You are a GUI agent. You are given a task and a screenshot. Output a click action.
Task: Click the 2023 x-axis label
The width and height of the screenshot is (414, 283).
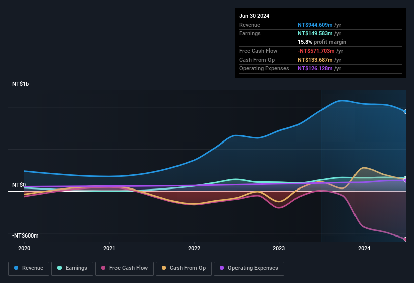tap(279, 248)
